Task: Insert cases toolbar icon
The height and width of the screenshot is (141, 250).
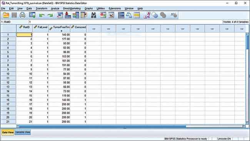Action: 103,15
